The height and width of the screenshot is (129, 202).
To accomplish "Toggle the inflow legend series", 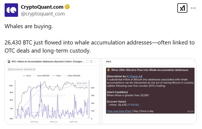I will 57,76.
